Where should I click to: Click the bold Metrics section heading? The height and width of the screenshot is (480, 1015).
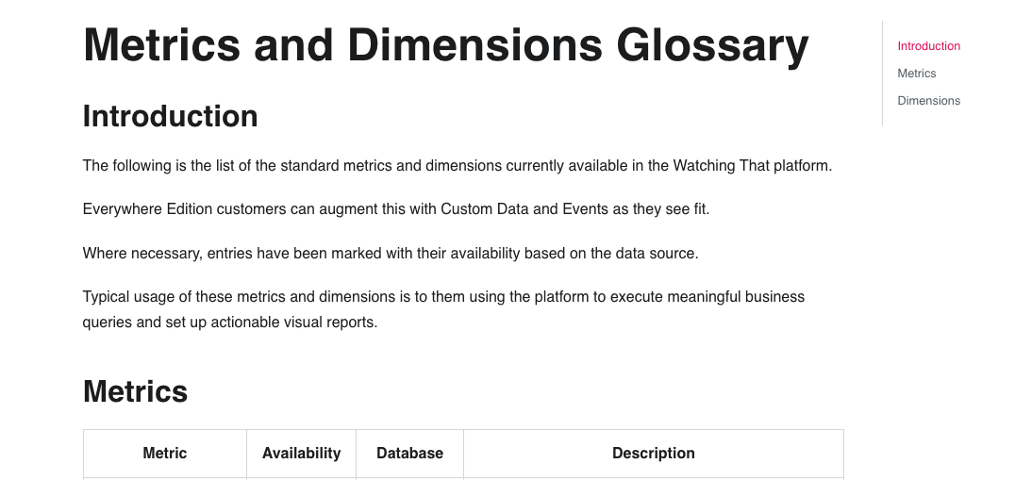135,391
